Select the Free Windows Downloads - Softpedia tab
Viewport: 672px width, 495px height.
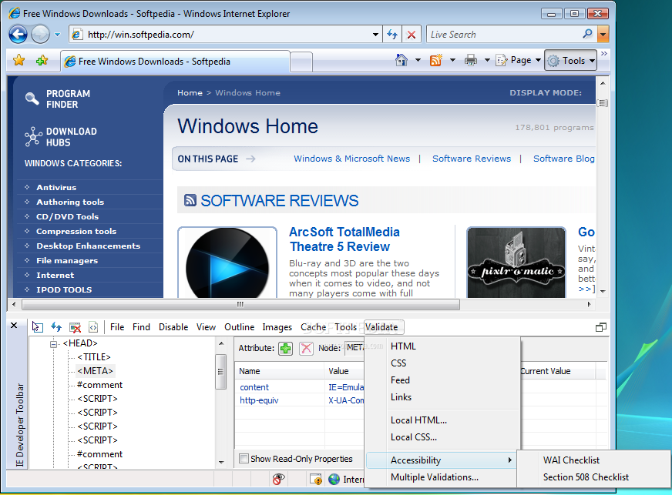[175, 62]
